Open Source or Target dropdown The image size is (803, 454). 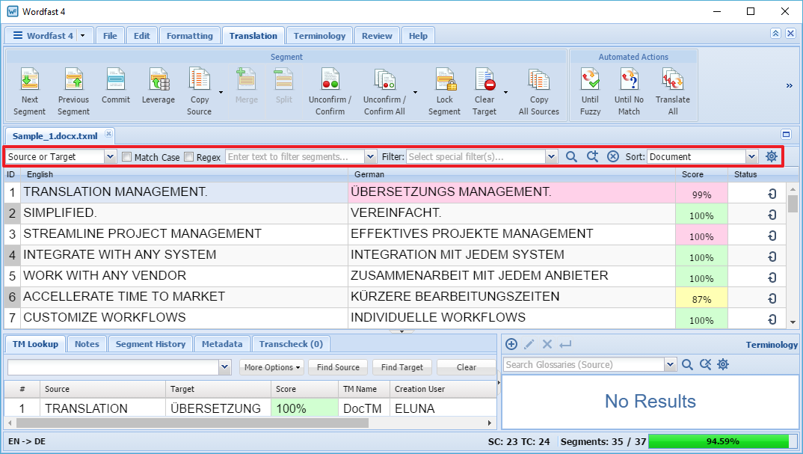click(110, 157)
